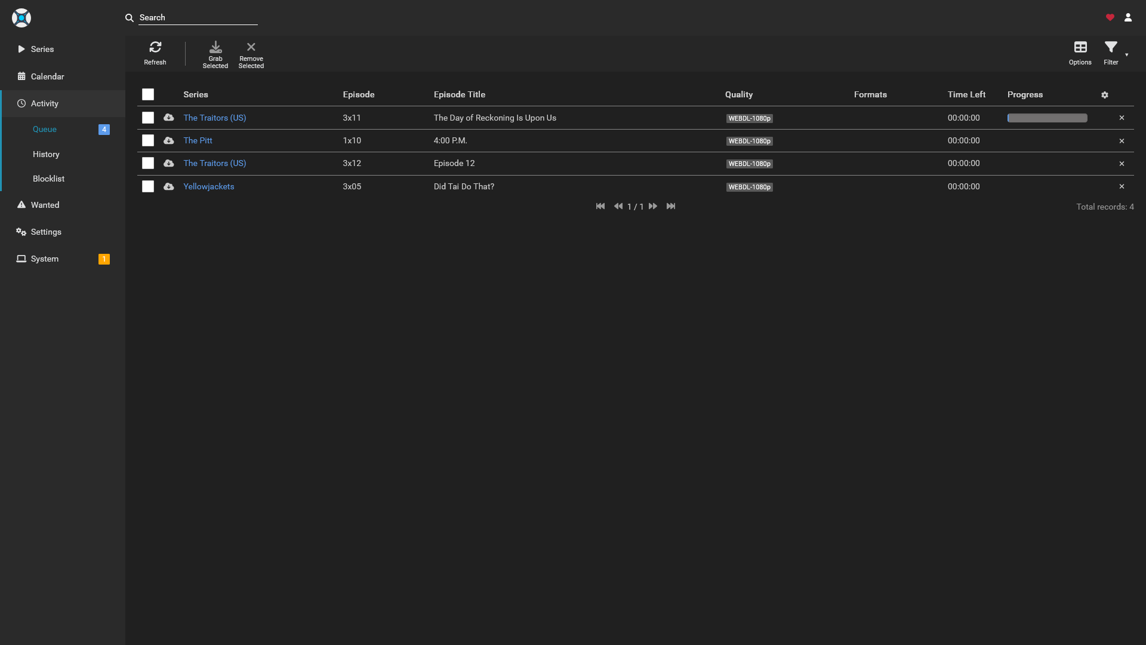Click progress bar for Traitors 3x11

[1048, 118]
